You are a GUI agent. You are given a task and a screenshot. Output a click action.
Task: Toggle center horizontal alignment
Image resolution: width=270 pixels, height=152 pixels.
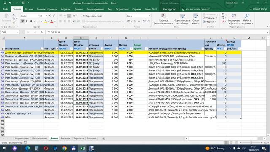pos(65,21)
